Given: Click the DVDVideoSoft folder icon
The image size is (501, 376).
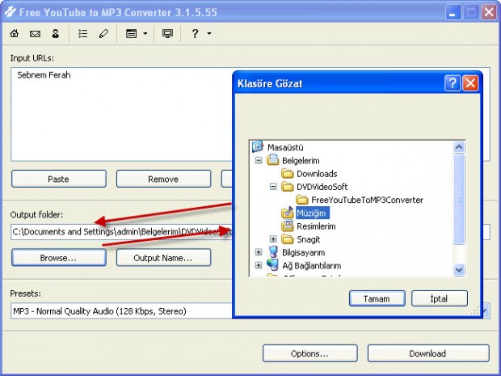Looking at the screenshot, I should pyautogui.click(x=287, y=187).
